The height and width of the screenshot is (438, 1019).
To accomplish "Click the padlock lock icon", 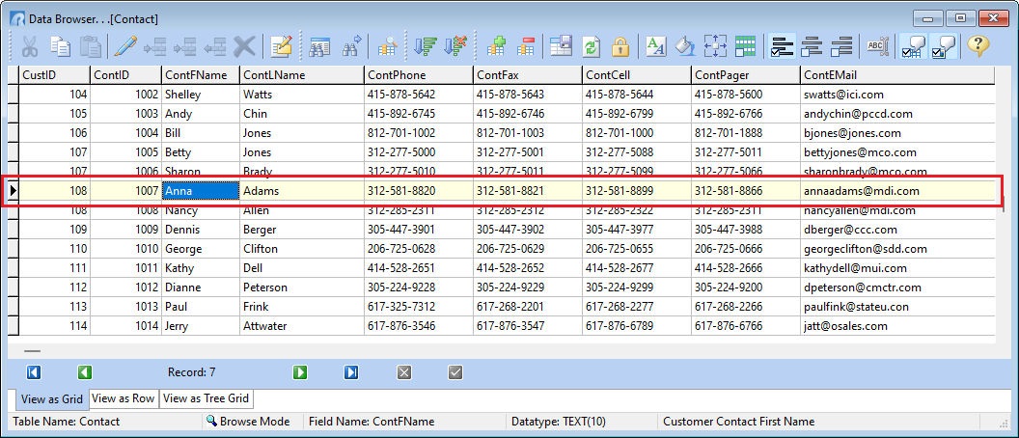I will click(x=620, y=46).
